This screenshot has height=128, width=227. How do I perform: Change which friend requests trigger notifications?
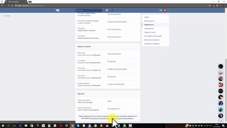click(116, 84)
